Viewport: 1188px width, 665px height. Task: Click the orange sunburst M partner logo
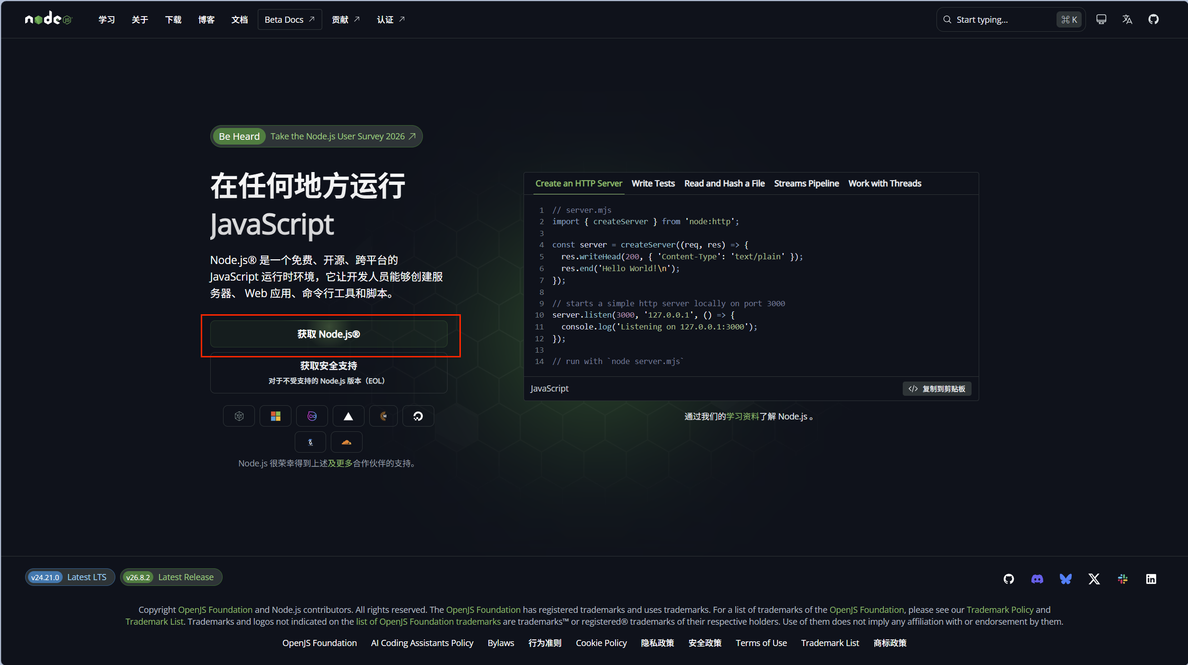point(383,416)
